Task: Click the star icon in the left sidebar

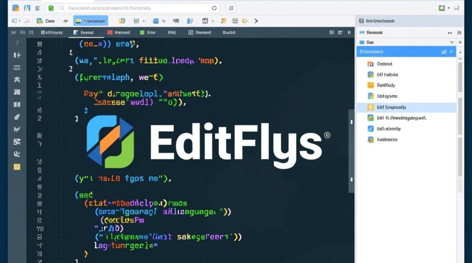Action: pos(17,79)
